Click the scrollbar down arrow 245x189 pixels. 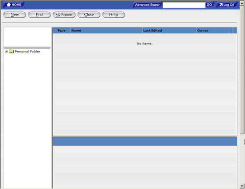pos(242,186)
